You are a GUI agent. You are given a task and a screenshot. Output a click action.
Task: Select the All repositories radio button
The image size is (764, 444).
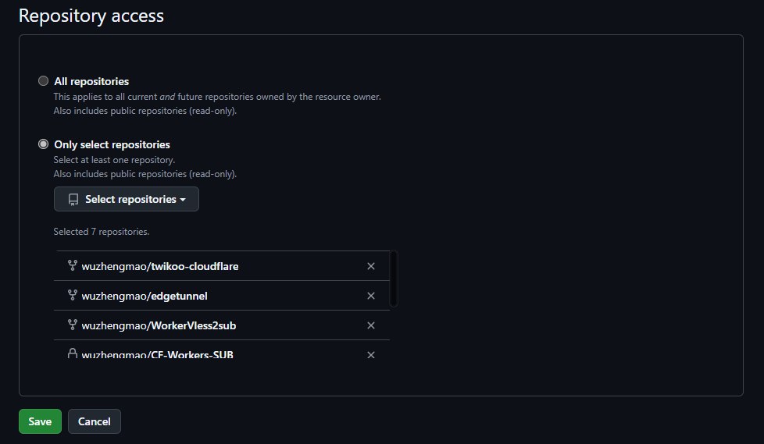click(44, 81)
